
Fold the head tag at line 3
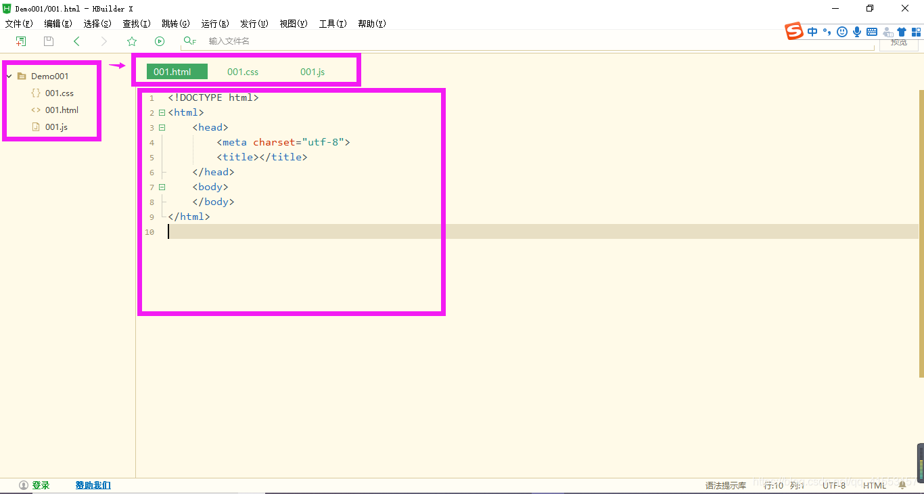tap(162, 127)
